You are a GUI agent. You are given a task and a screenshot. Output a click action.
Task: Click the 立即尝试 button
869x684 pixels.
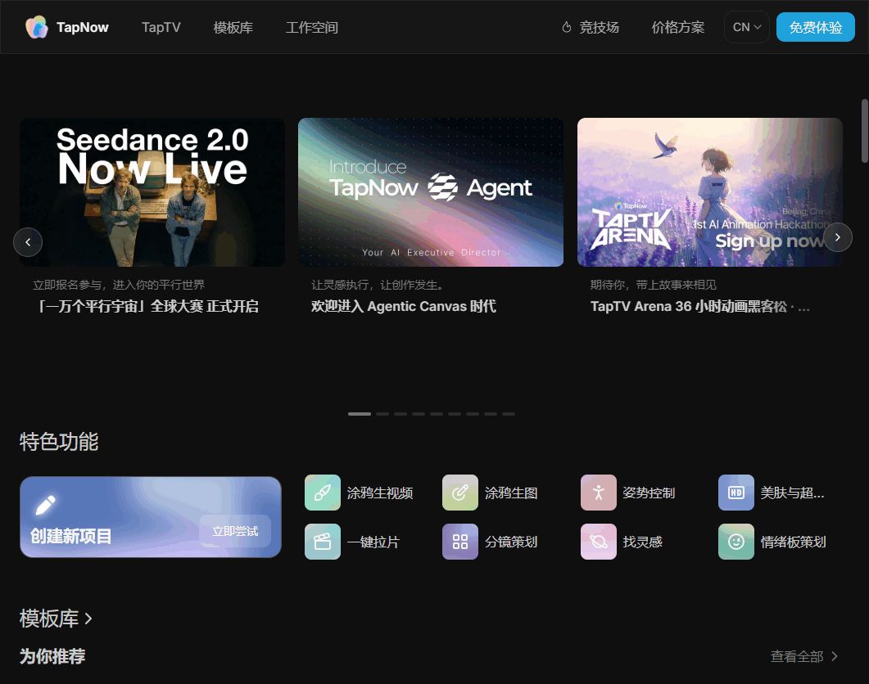coord(235,531)
